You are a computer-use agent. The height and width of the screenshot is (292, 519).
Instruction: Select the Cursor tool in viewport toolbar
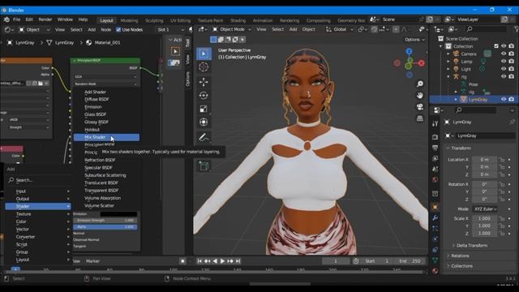pos(204,67)
